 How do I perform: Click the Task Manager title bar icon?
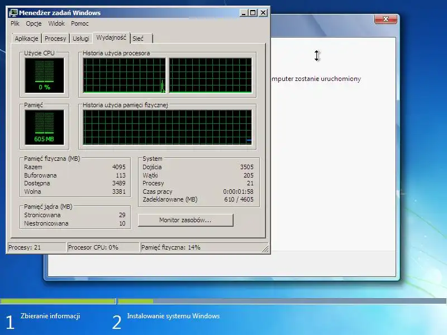[13, 13]
